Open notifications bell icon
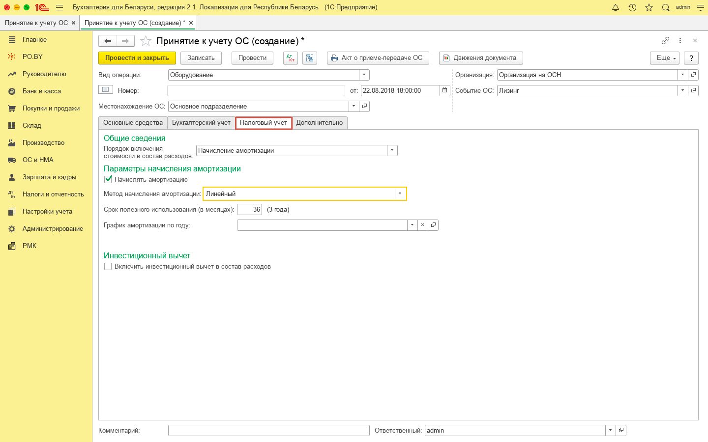708x442 pixels. click(616, 7)
